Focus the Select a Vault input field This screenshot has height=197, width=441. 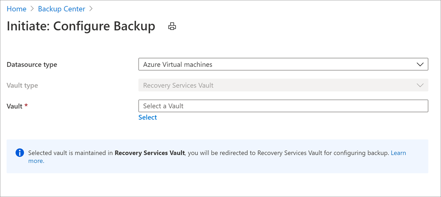coord(283,106)
